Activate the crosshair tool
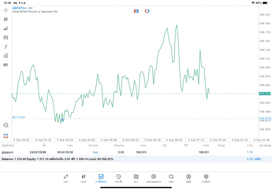 click(6, 10)
